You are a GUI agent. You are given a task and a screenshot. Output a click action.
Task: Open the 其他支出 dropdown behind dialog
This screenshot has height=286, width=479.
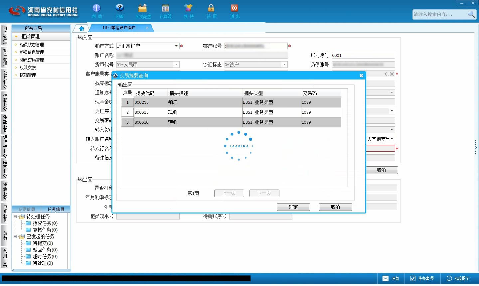(x=392, y=139)
